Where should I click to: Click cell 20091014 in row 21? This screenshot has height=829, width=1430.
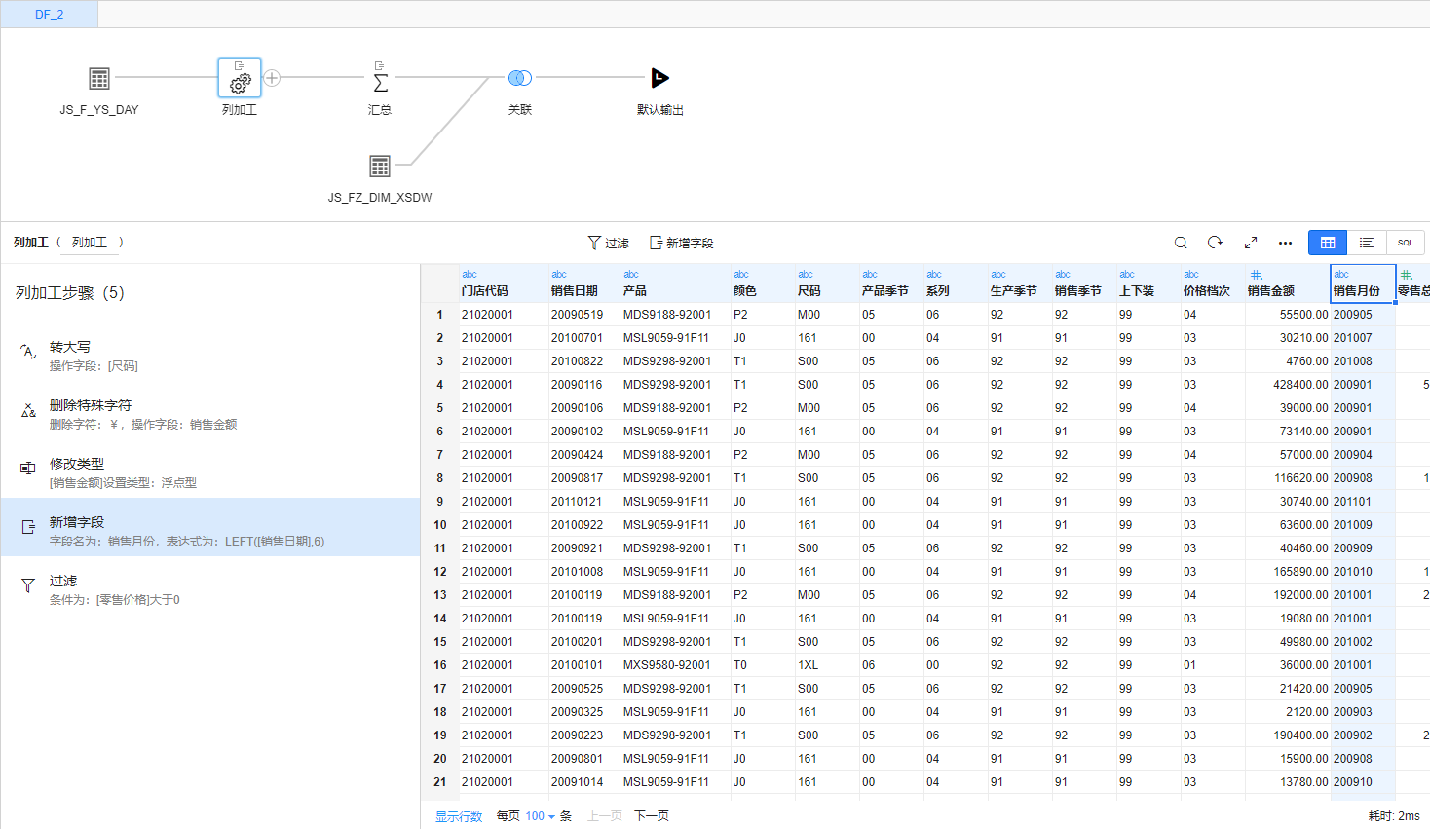(x=584, y=782)
